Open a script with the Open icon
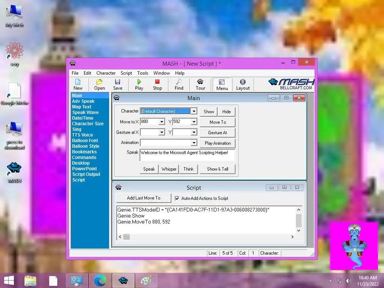This screenshot has width=384, height=288. pyautogui.click(x=99, y=84)
